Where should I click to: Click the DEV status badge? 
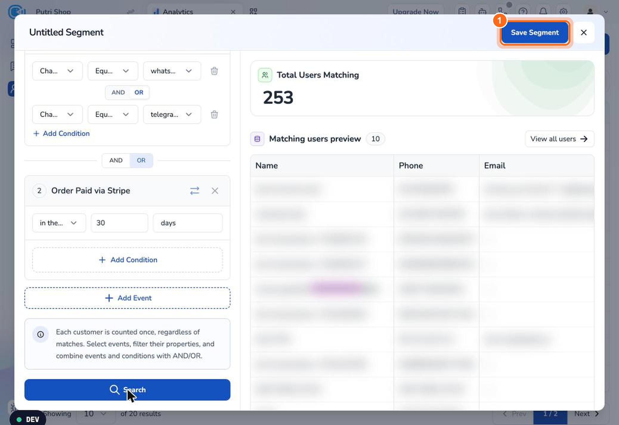(28, 419)
